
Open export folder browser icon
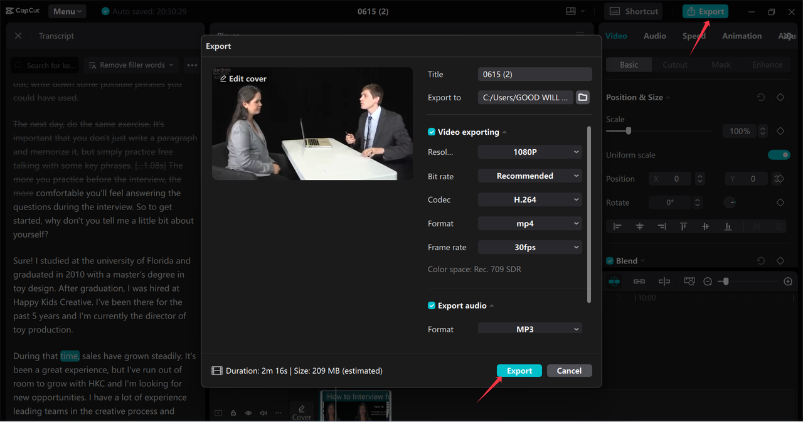pyautogui.click(x=583, y=97)
